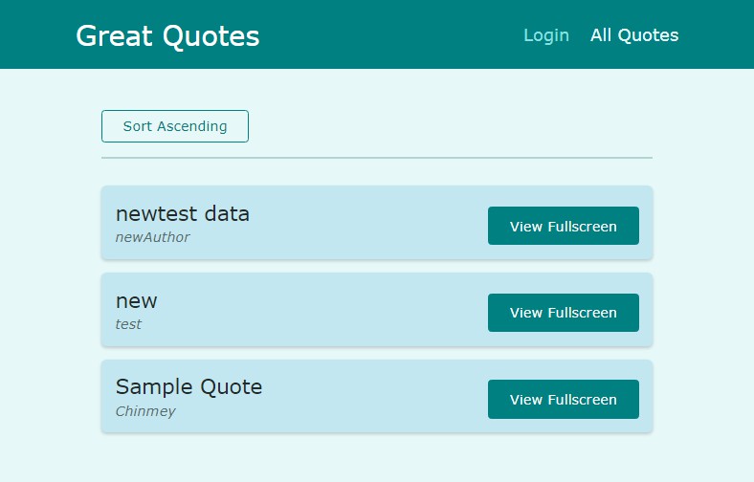Click the Great Quotes logo title
Viewport: 754px width, 482px height.
[167, 35]
